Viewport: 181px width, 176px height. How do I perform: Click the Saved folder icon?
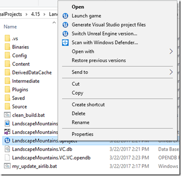pos(7,98)
